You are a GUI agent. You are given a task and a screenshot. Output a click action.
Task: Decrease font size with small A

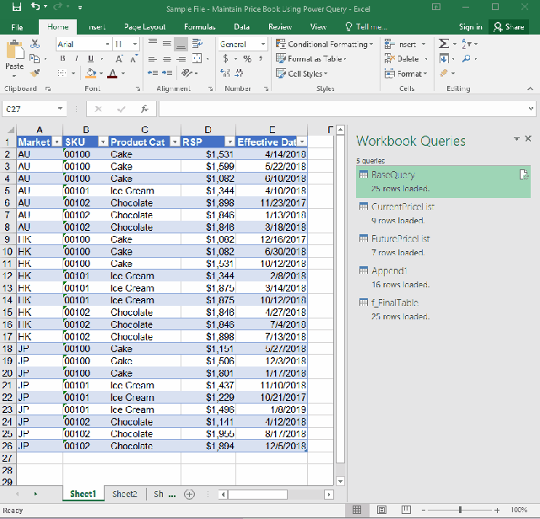point(133,59)
